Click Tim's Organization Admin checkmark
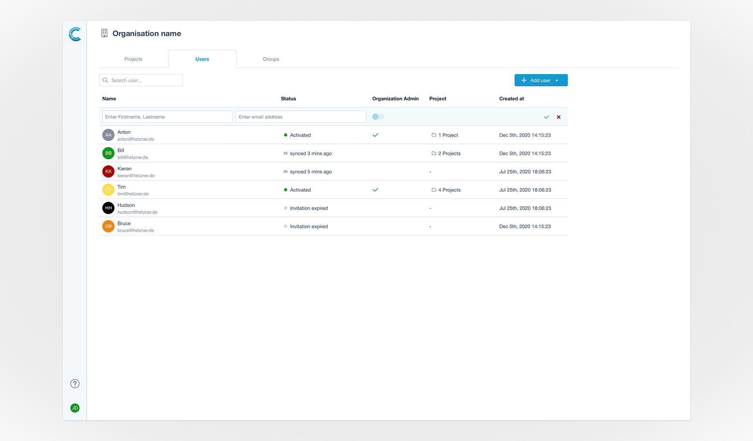Viewport: 753px width, 441px height. (x=375, y=190)
